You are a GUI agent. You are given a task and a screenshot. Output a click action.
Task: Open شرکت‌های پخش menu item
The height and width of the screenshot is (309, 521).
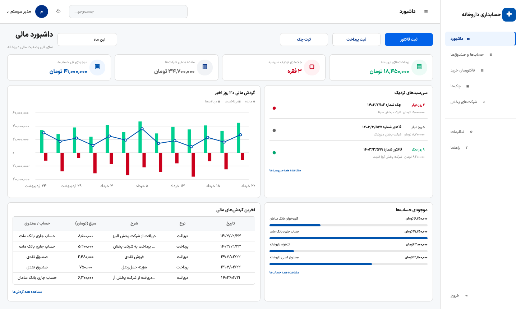click(480, 102)
